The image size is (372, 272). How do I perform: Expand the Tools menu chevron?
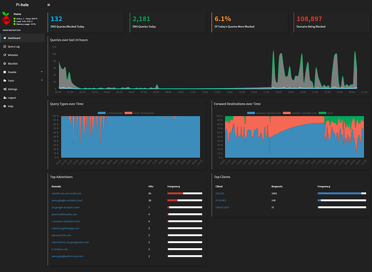(x=42, y=81)
